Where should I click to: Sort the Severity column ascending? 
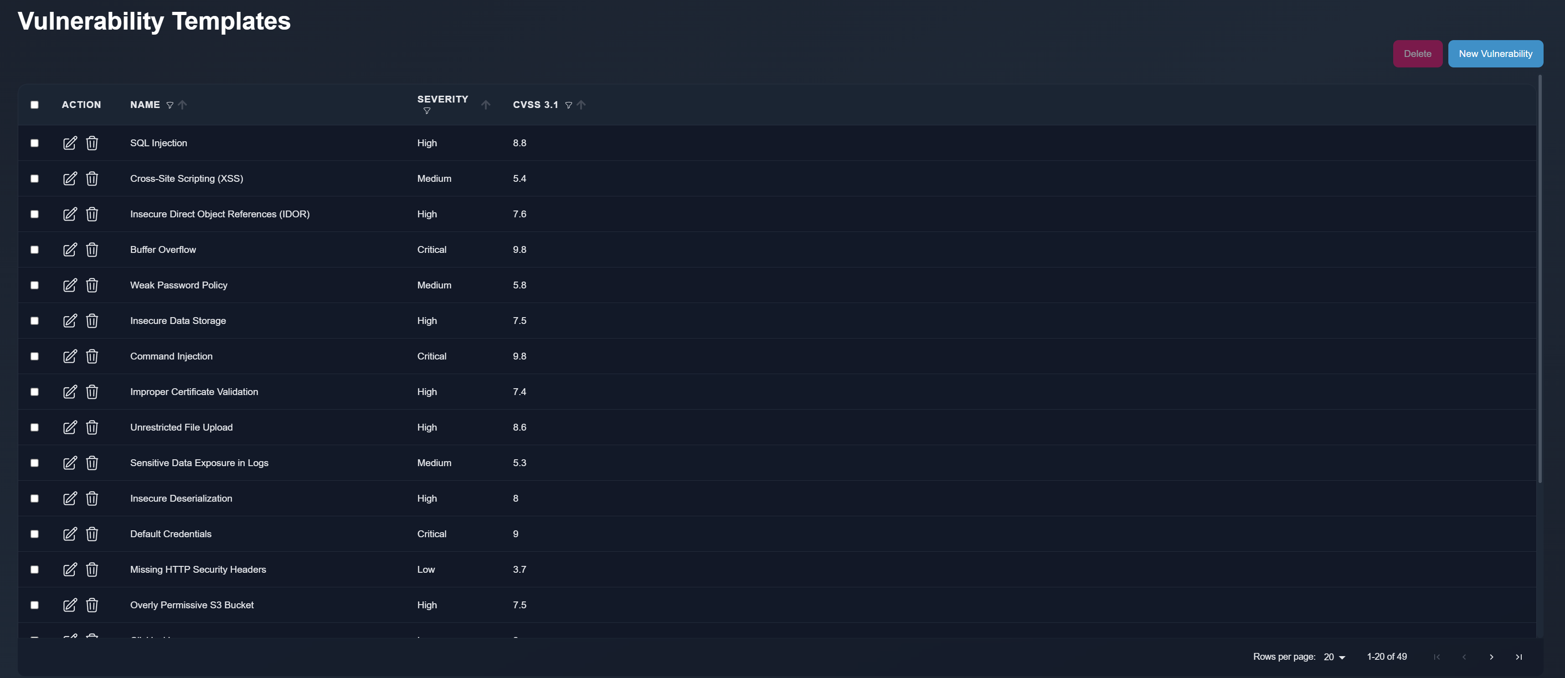[x=485, y=105]
